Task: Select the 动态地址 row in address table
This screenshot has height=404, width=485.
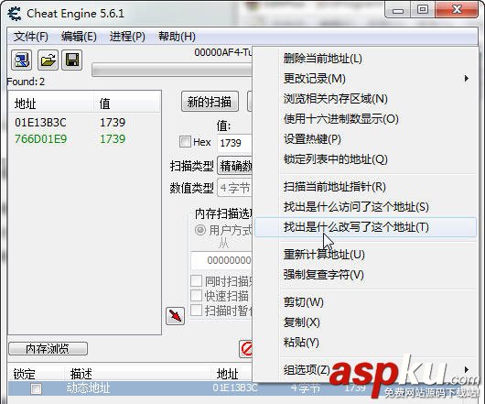Action: [x=130, y=388]
